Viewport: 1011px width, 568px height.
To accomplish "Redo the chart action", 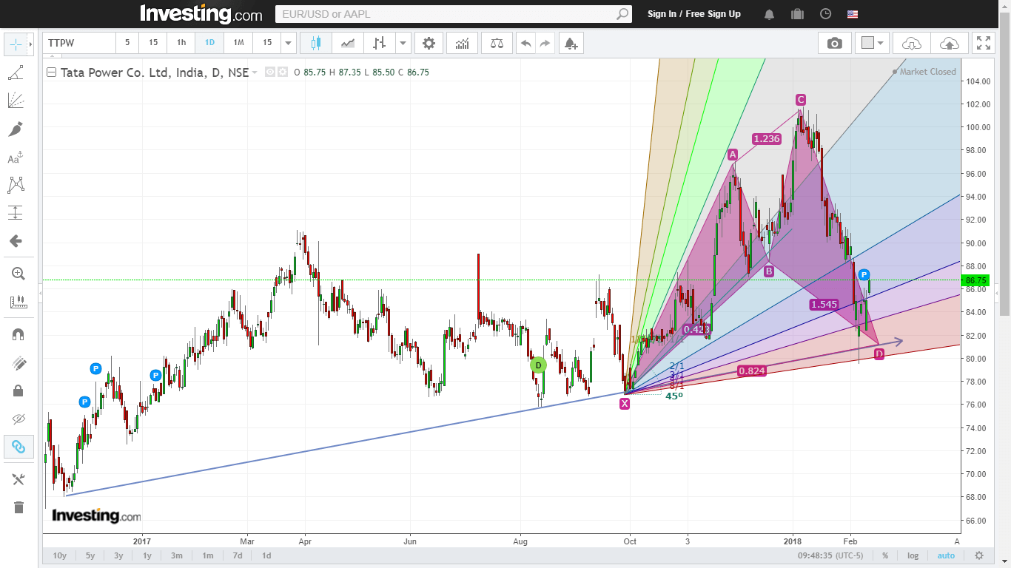I will (x=545, y=43).
